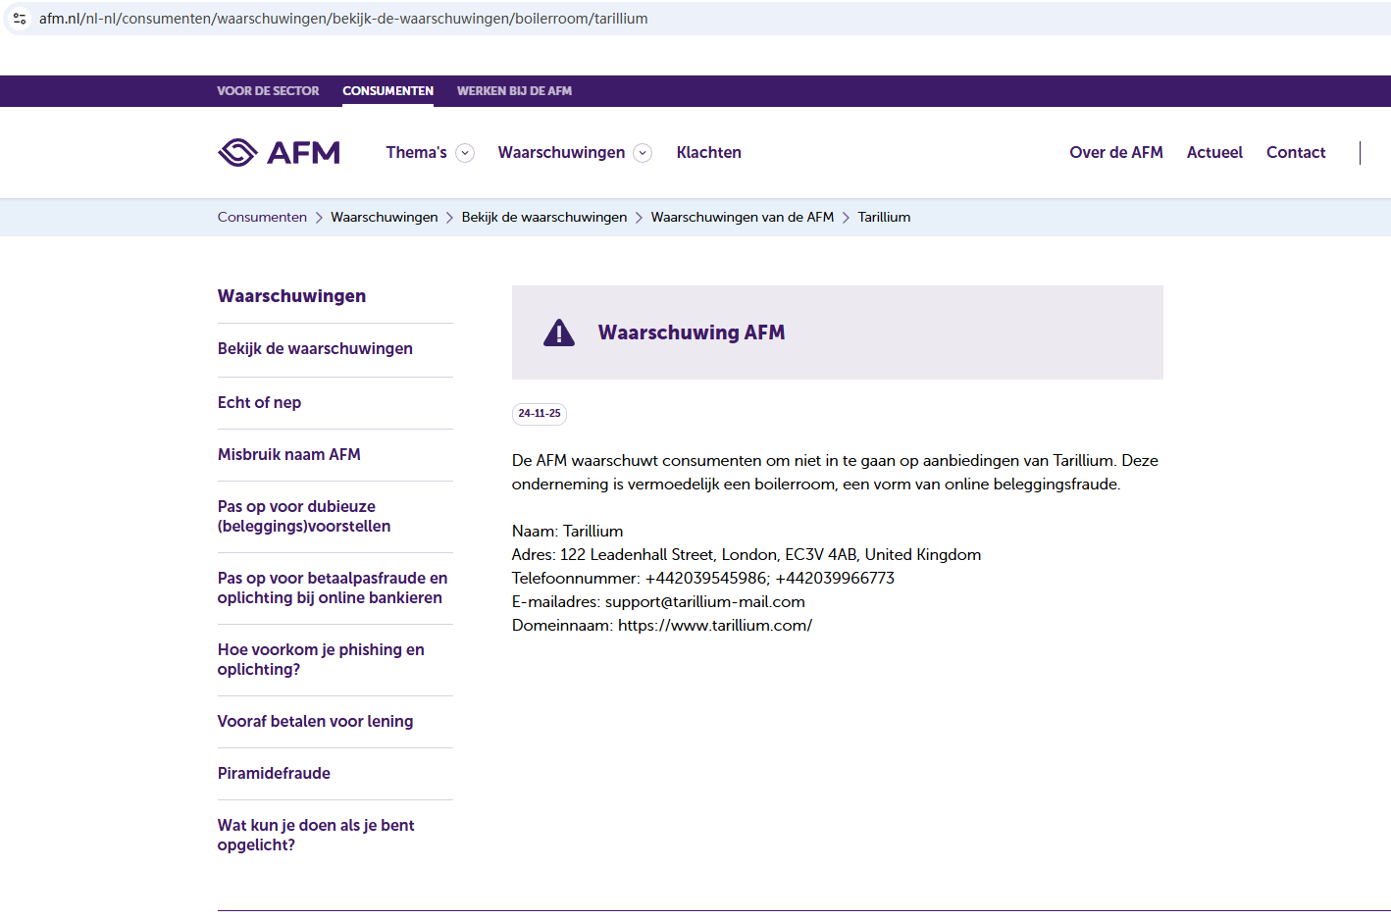Open the Over de AFM page
Image resolution: width=1391 pixels, height=920 pixels.
point(1115,152)
